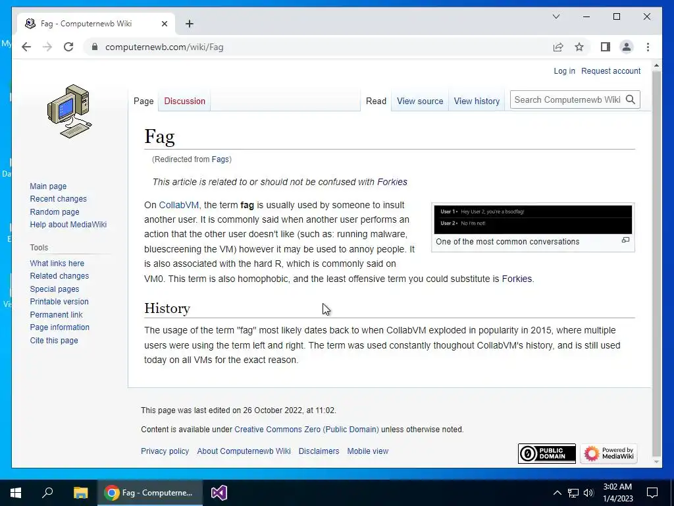This screenshot has height=506, width=674.
Task: Reload the page with refresh icon
Action: [68, 47]
